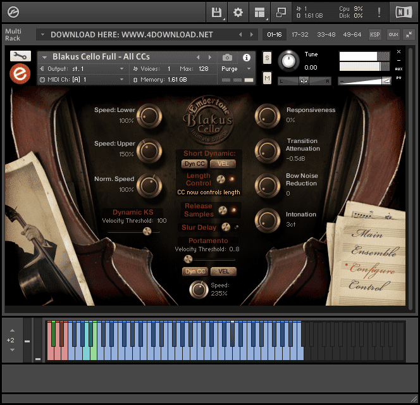This screenshot has width=420, height=405.
Task: Go to previous multi preset arrow
Action: (240, 35)
